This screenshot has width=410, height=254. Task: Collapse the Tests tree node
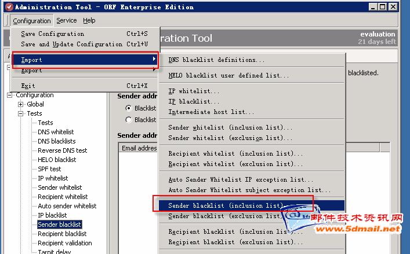[x=21, y=113]
